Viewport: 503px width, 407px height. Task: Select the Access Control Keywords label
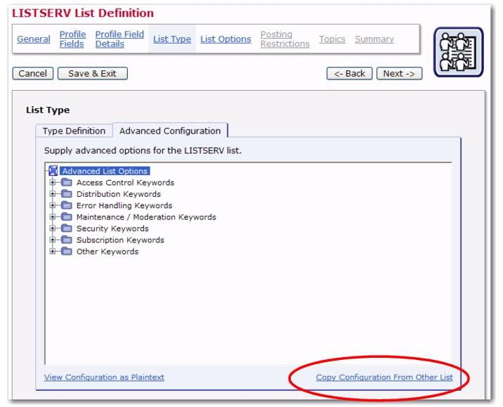click(x=125, y=182)
